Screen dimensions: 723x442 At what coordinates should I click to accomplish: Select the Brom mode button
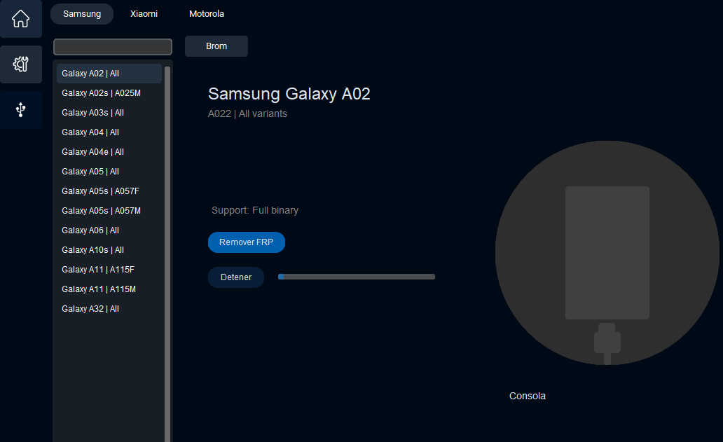click(x=216, y=46)
